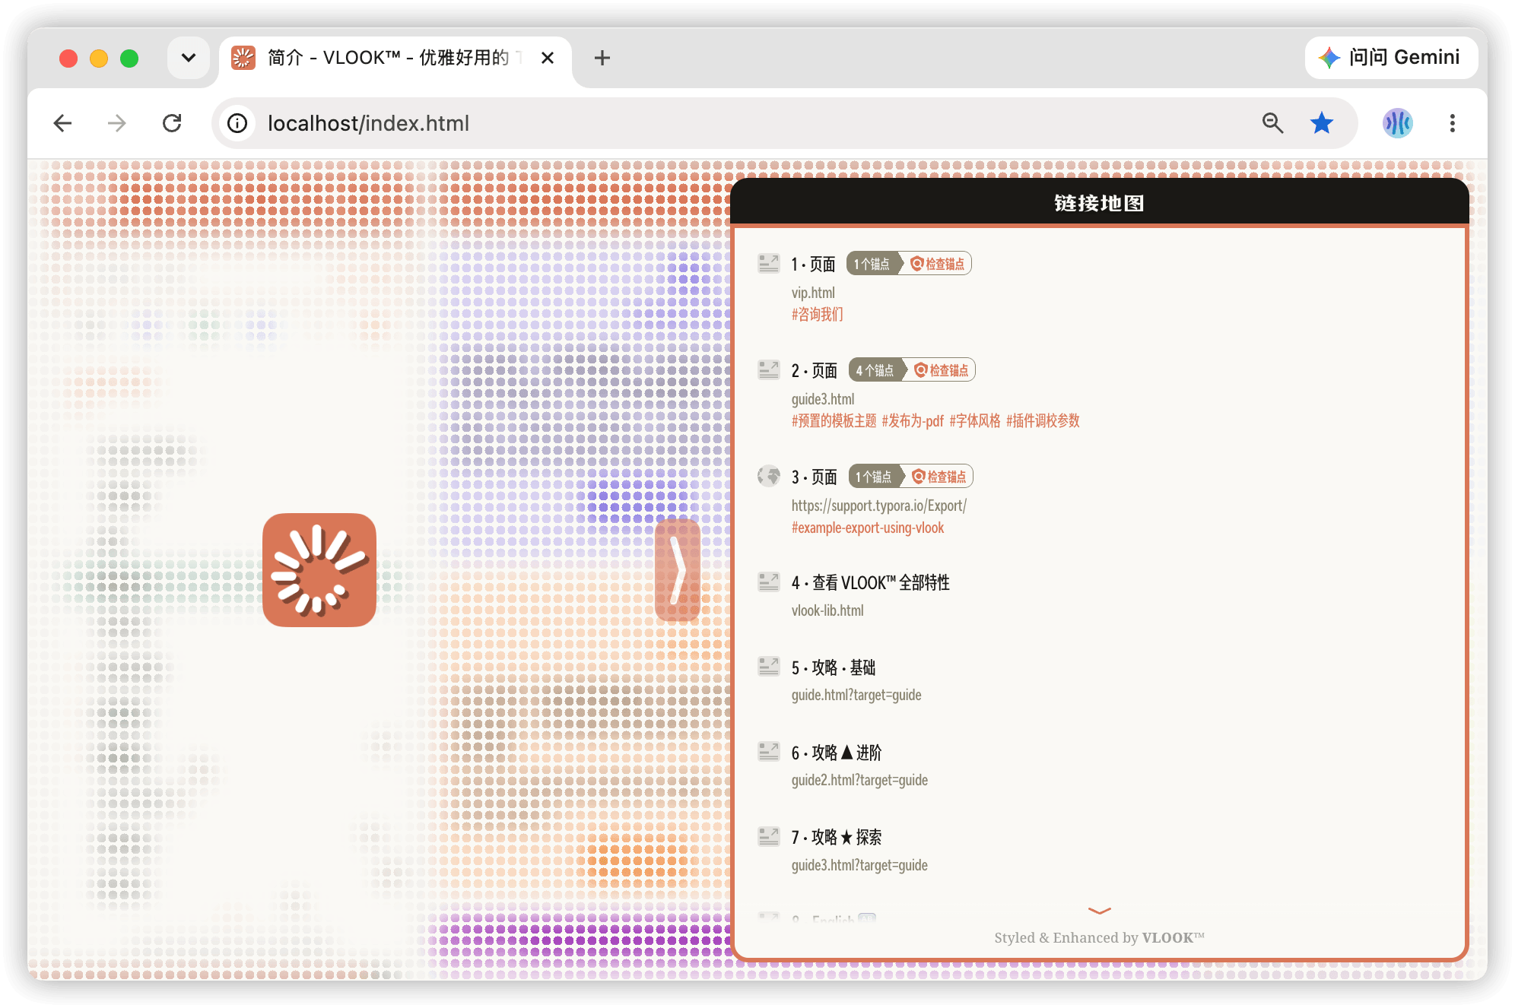Open the #咨询我们 anchor link
The width and height of the screenshot is (1515, 1008).
tap(818, 315)
